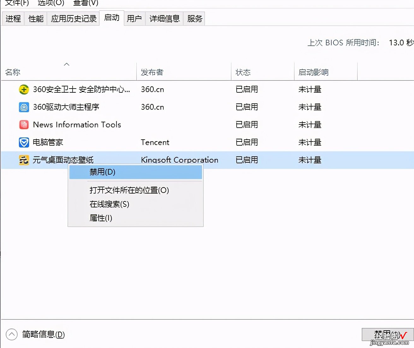Image resolution: width=414 pixels, height=348 pixels.
Task: Select the 电脑管家 row name
Action: [x=48, y=142]
